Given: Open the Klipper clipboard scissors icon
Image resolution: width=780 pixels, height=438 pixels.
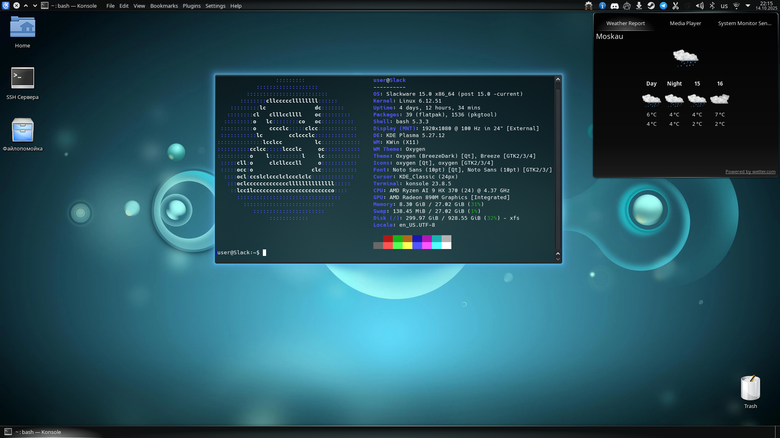Looking at the screenshot, I should tap(676, 6).
